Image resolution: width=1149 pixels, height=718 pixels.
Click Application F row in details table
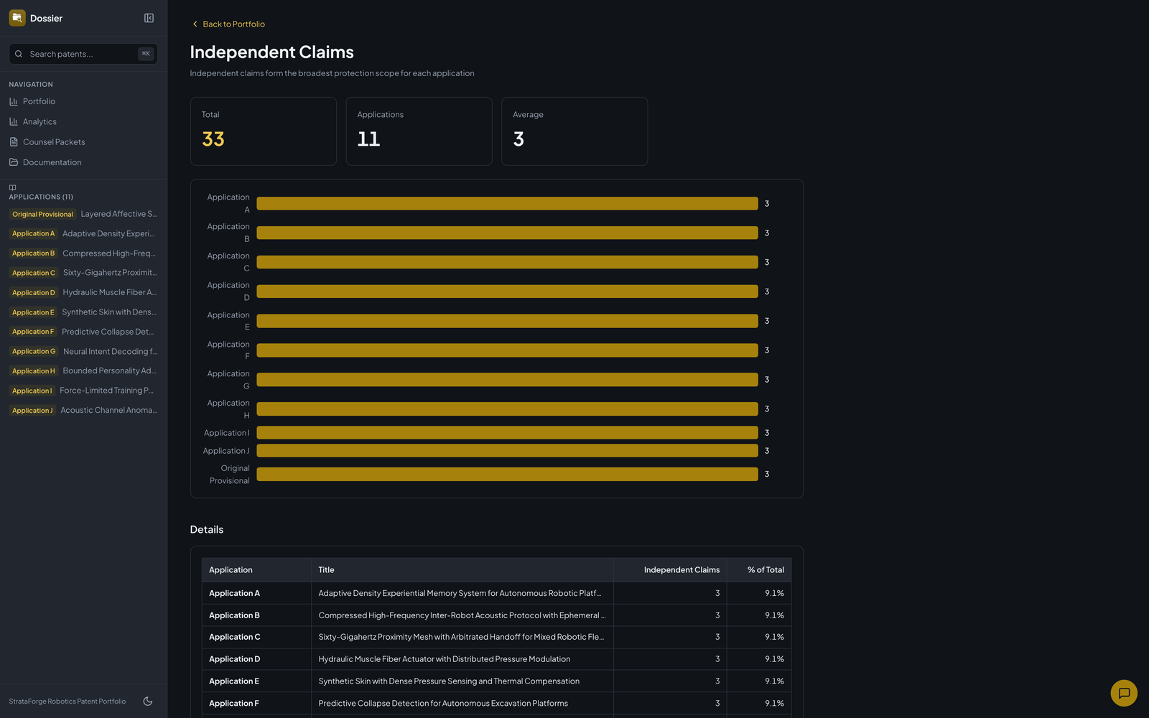(x=496, y=704)
